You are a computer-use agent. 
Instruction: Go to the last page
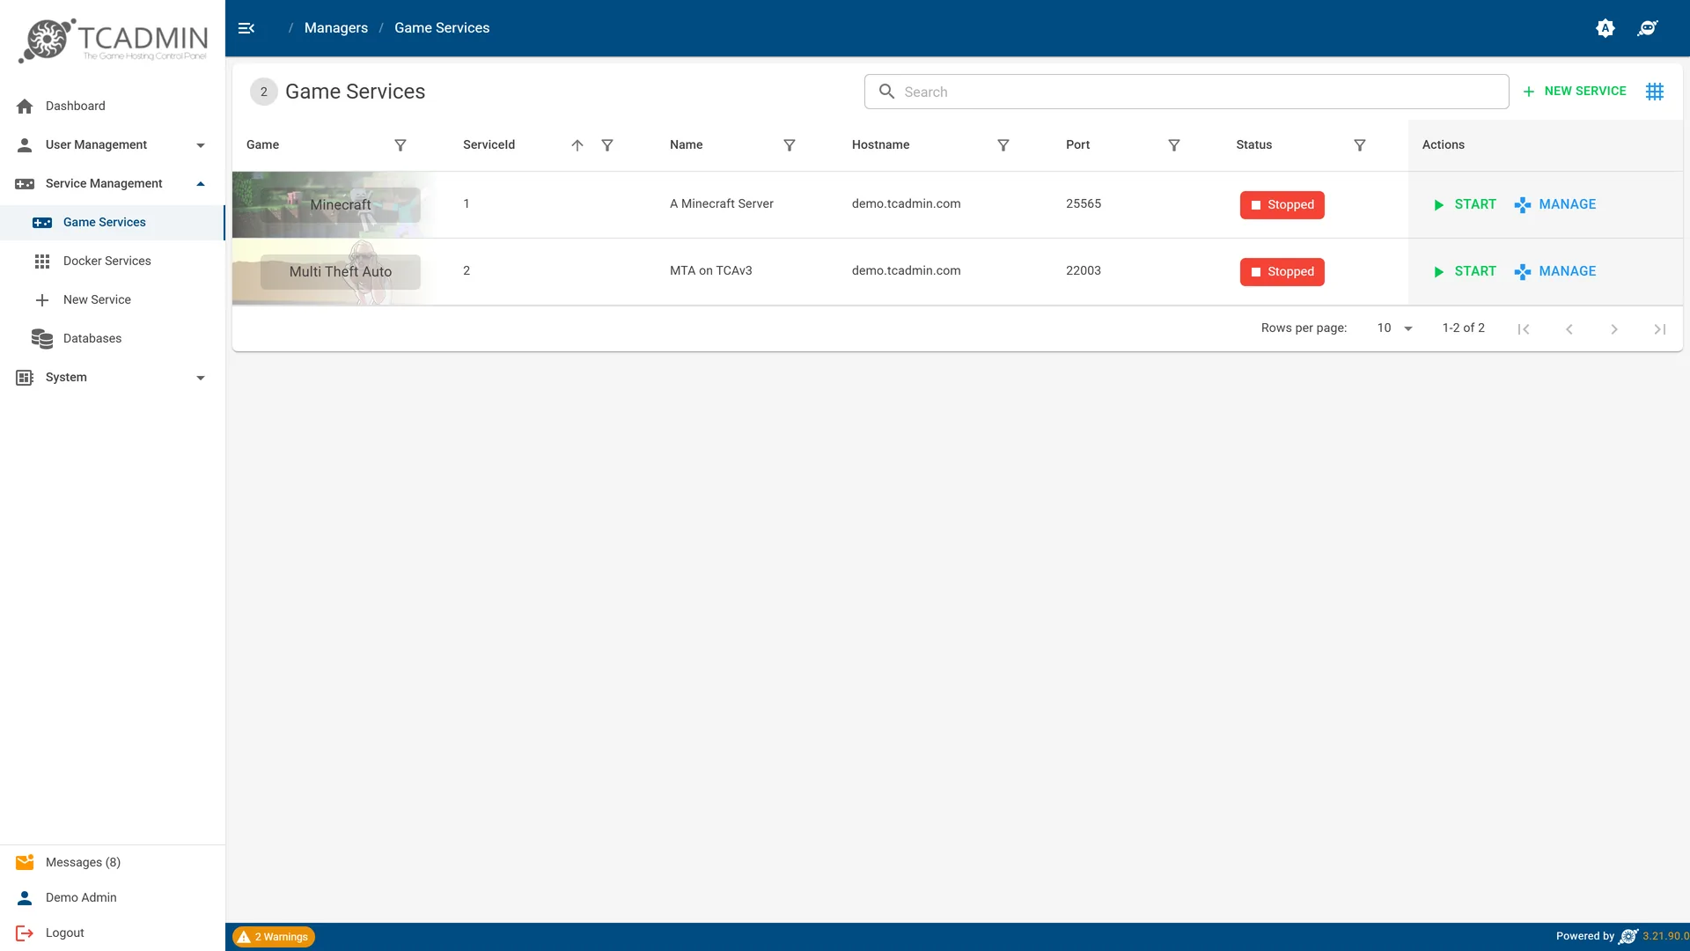[x=1660, y=329]
